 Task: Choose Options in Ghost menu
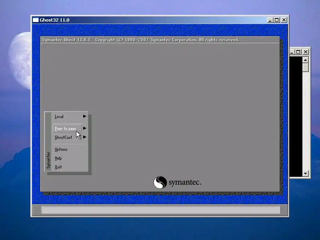click(61, 149)
